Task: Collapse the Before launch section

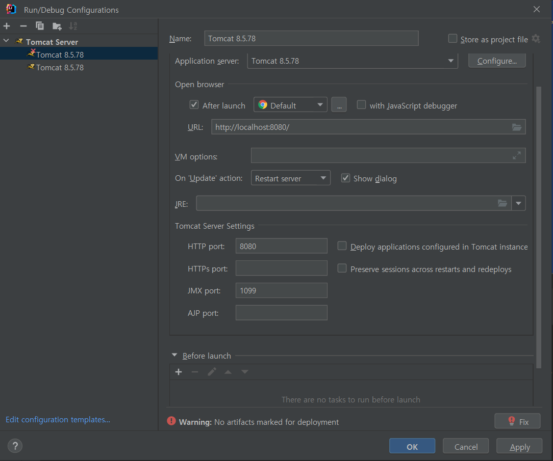Action: click(174, 356)
